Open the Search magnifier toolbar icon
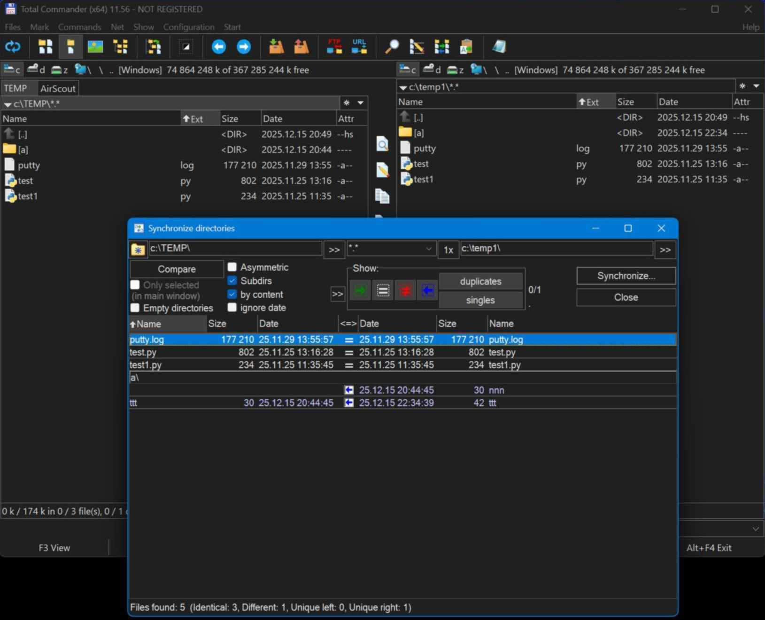The height and width of the screenshot is (620, 765). tap(392, 46)
